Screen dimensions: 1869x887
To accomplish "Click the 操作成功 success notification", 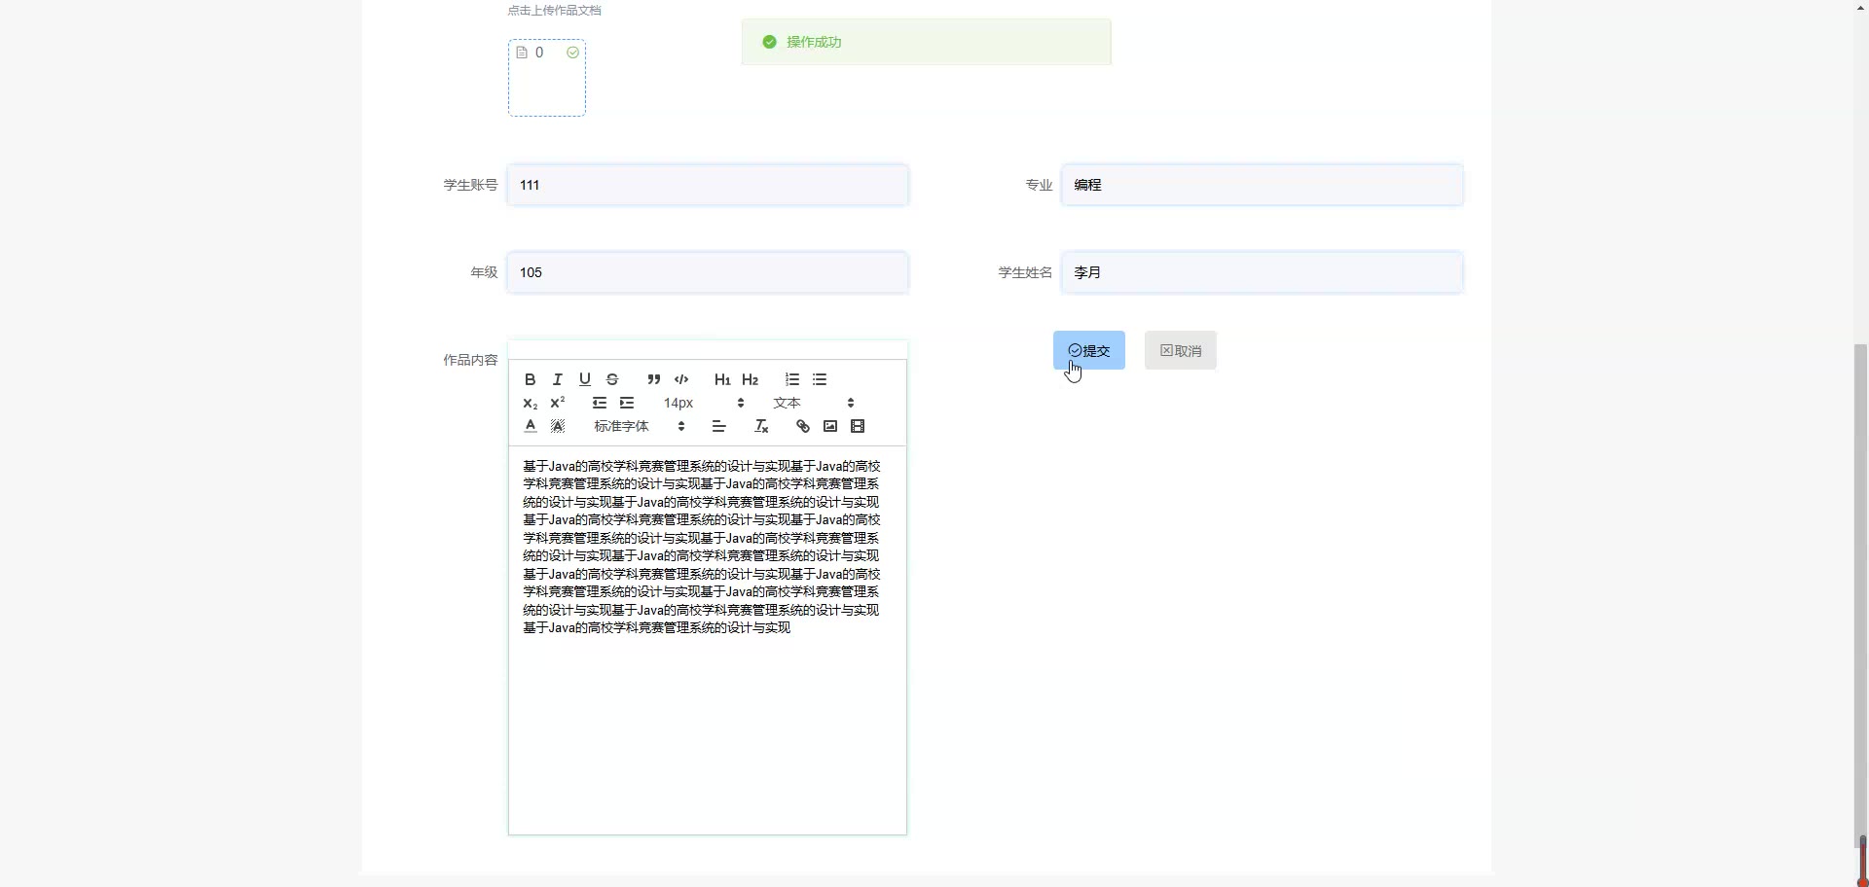I will 926,42.
